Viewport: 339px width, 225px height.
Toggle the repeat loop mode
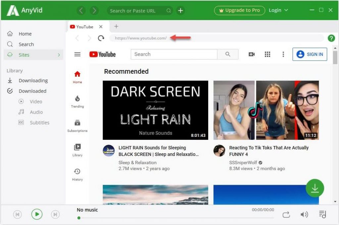click(286, 215)
